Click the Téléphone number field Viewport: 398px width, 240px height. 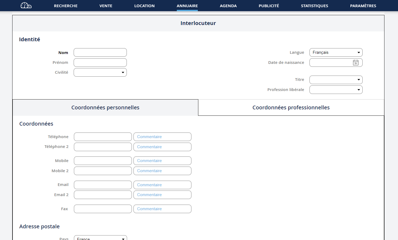pyautogui.click(x=103, y=137)
